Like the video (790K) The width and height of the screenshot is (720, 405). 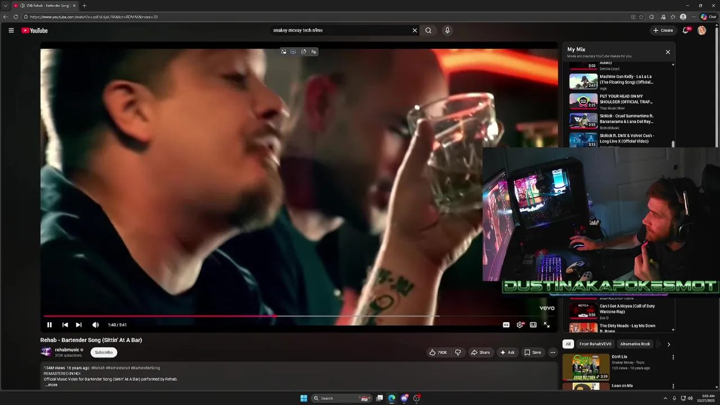point(438,352)
